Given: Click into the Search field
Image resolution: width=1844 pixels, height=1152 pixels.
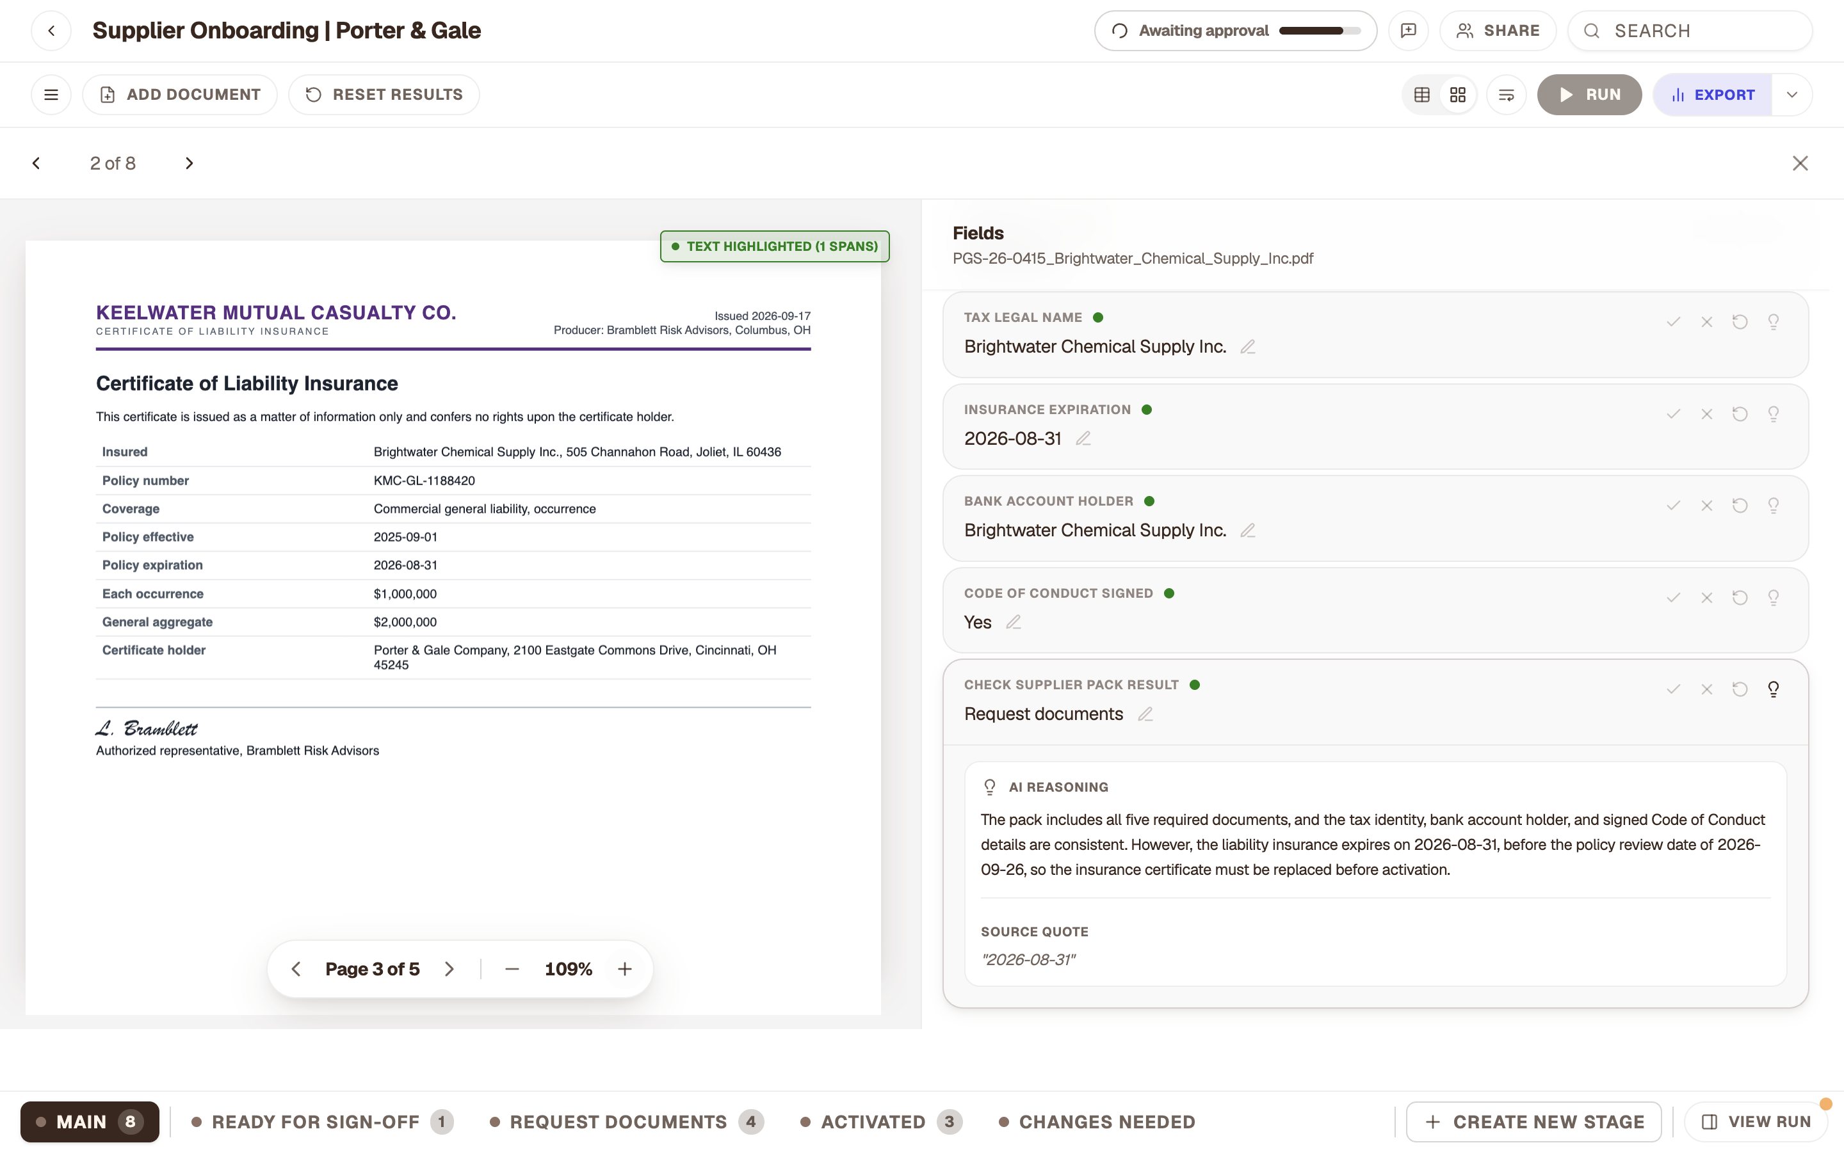Looking at the screenshot, I should pos(1690,31).
